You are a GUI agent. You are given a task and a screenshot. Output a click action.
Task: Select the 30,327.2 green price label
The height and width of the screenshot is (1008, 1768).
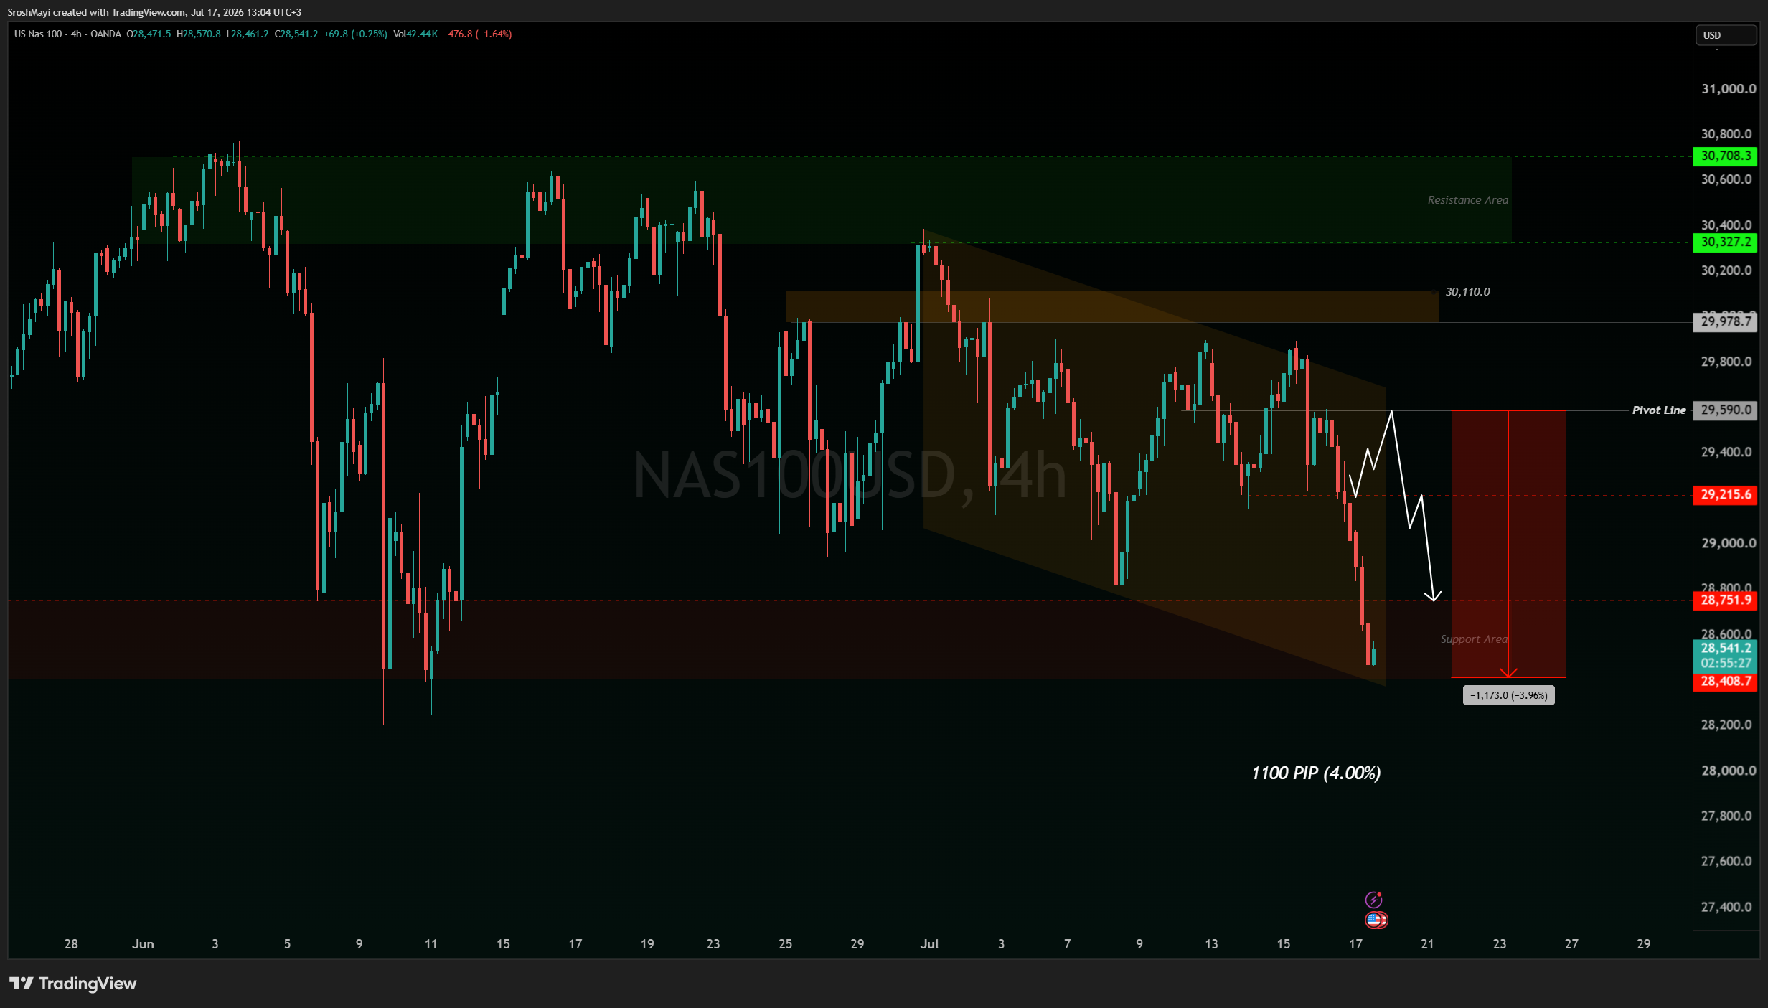[x=1725, y=242]
